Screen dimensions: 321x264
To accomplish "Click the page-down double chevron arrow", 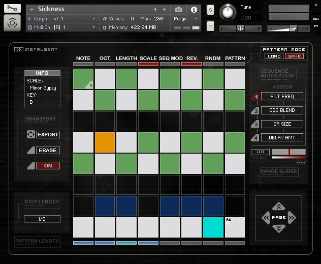I will click(278, 229).
